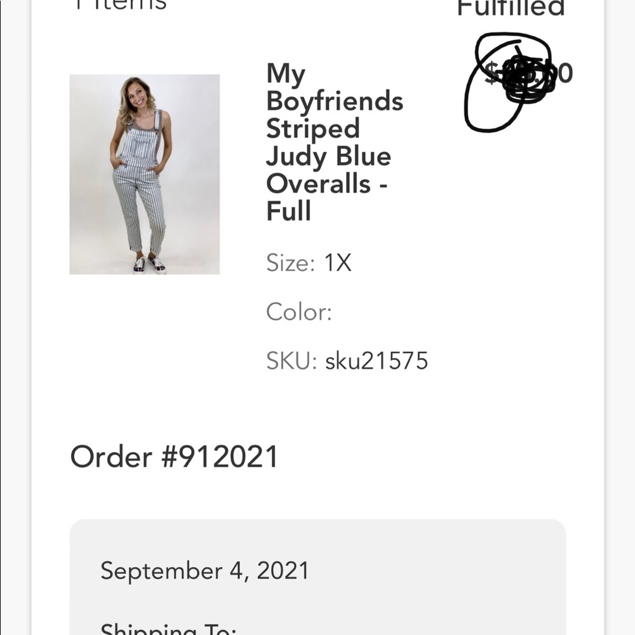
Task: Click the Shipping To label
Action: click(168, 629)
